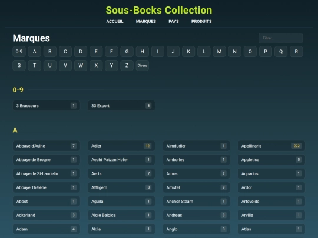Open the Aecht Patzen Hofer brand

121,160
